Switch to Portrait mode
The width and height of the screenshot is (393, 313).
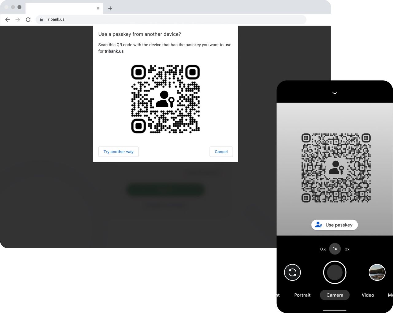302,295
